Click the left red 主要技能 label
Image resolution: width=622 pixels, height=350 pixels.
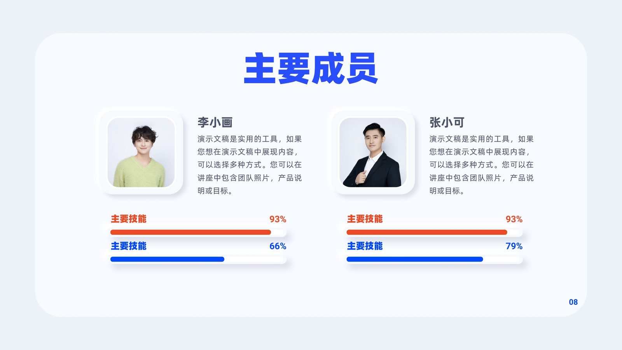click(129, 219)
